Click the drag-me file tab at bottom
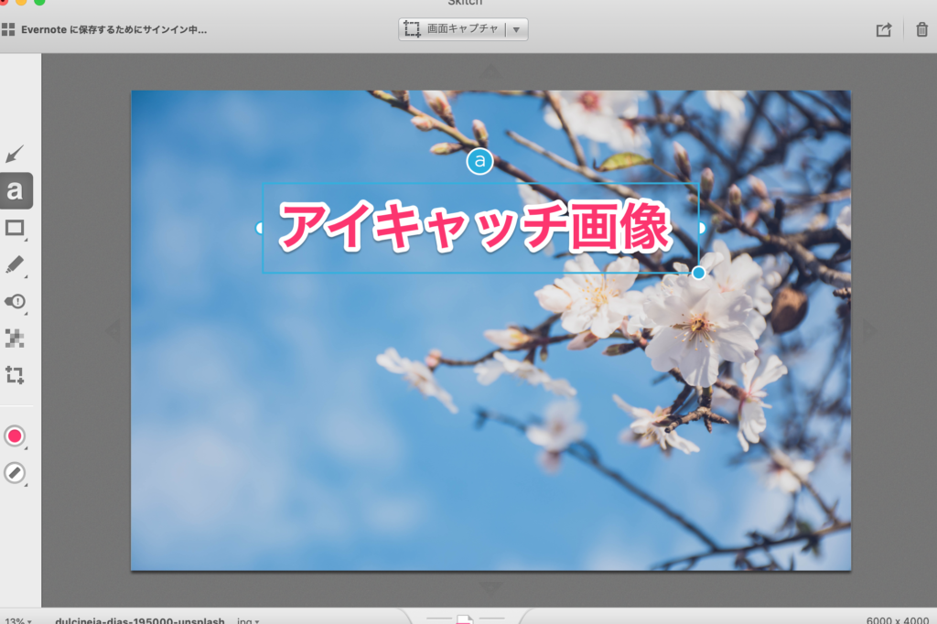This screenshot has width=937, height=624. tap(465, 619)
